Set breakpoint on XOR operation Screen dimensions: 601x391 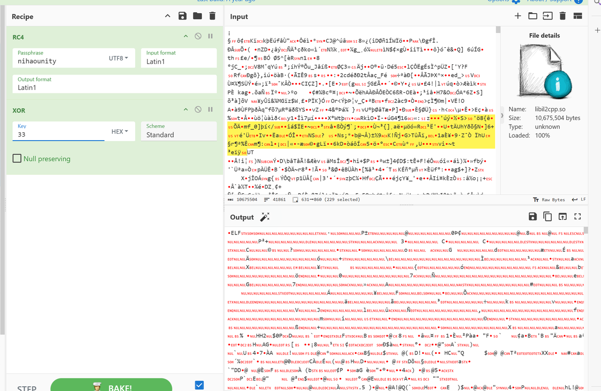[210, 110]
